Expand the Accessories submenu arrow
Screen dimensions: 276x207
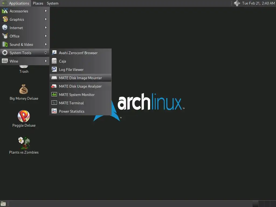pyautogui.click(x=46, y=11)
